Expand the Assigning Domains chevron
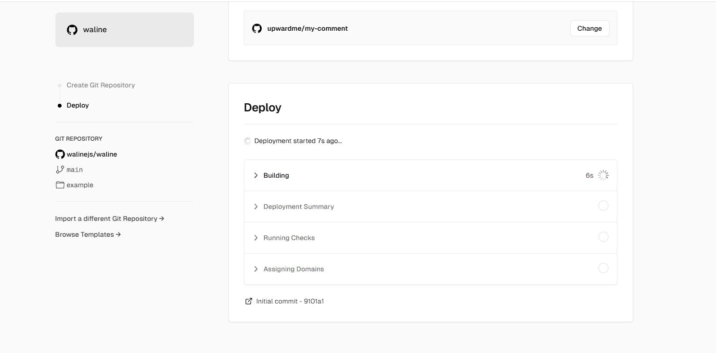The image size is (716, 353). click(x=256, y=269)
